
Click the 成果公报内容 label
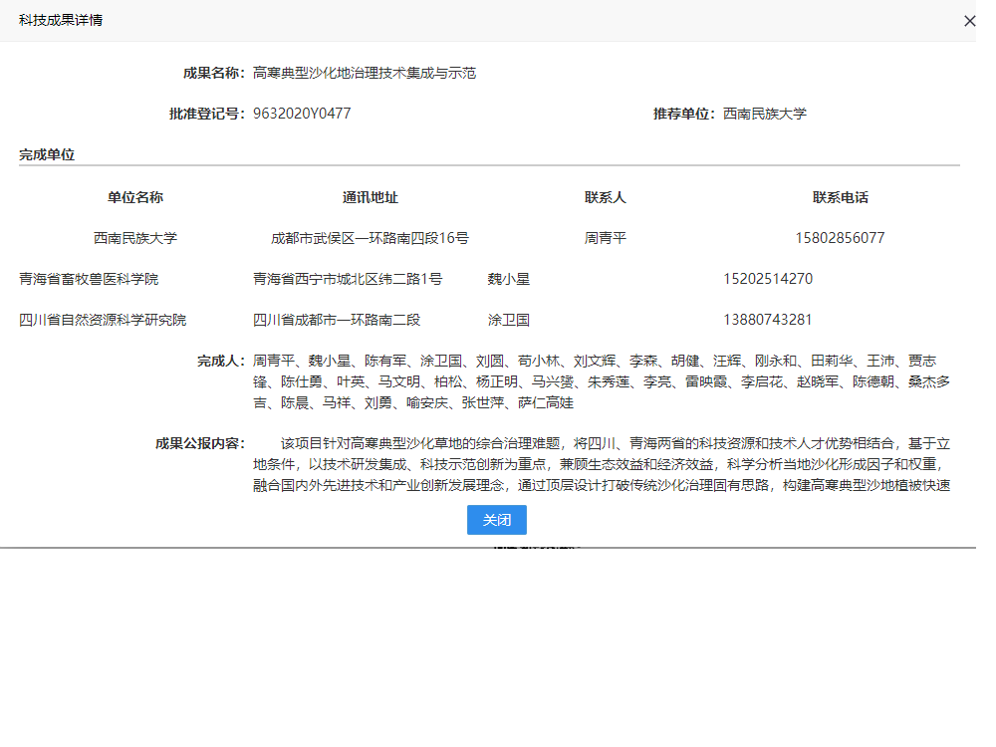pos(199,443)
